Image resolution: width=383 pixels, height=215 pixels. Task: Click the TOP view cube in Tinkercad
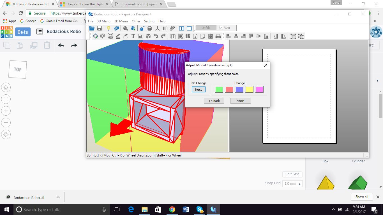click(18, 69)
